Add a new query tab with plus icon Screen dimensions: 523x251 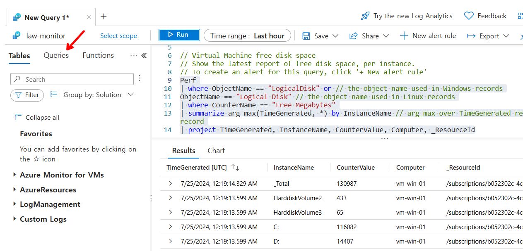pyautogui.click(x=104, y=17)
